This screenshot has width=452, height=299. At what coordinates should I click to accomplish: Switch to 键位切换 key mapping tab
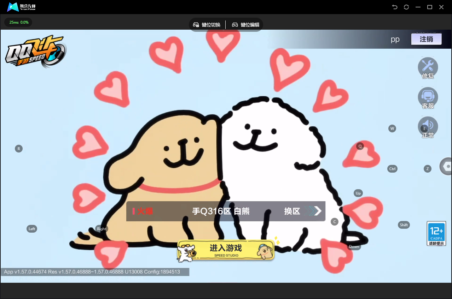(207, 25)
